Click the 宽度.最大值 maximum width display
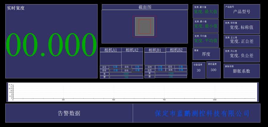Viewport: 268px width, 127px height. coord(205,12)
